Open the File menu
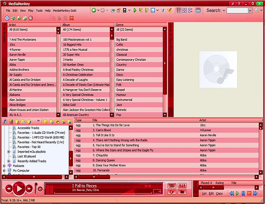This screenshot has height=204, width=265. (x=8, y=10)
